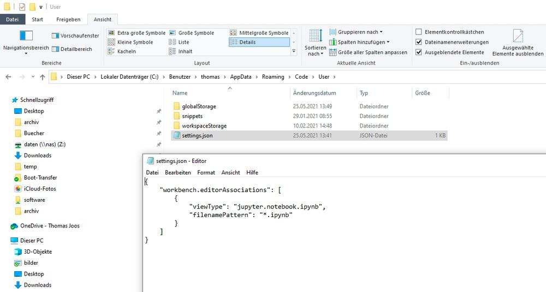Select Extra große Symbole layout
This screenshot has height=292, width=546.
(137, 33)
